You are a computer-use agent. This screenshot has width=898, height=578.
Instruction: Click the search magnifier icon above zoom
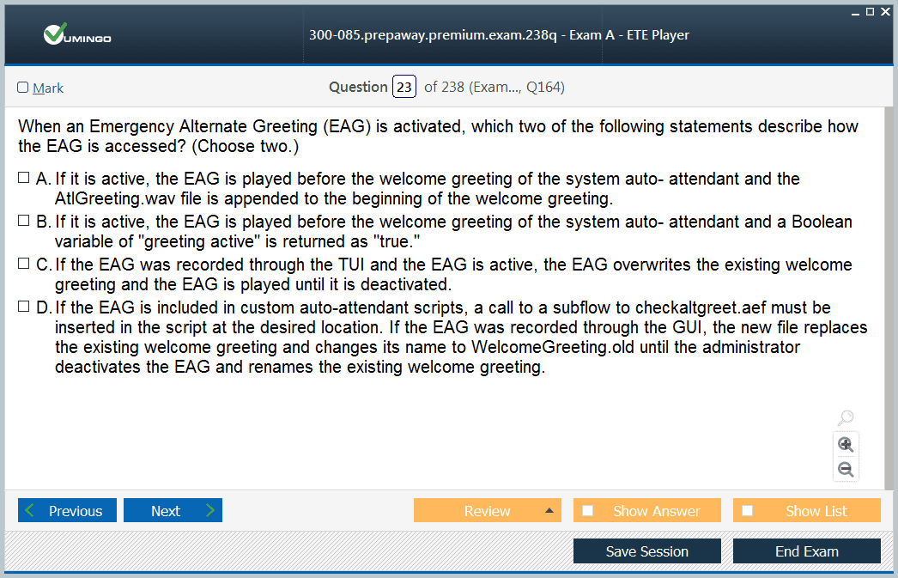pyautogui.click(x=846, y=417)
